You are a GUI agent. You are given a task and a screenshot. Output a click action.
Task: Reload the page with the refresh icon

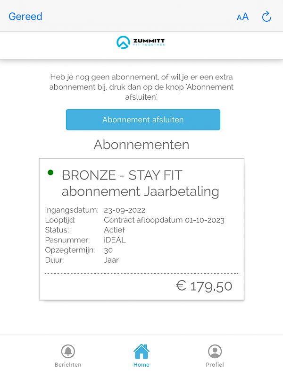(266, 17)
